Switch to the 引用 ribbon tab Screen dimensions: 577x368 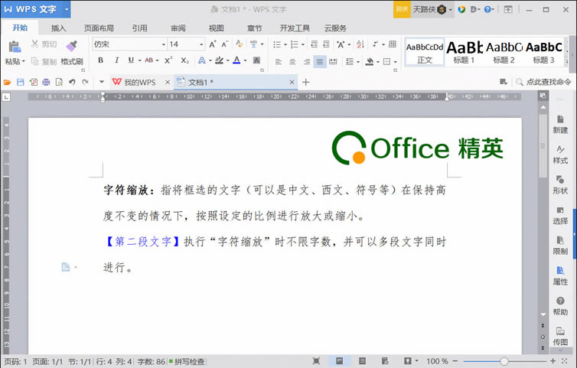[139, 28]
